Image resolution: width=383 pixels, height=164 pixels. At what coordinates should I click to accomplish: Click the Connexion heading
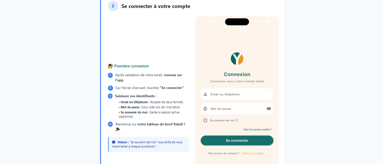(237, 74)
